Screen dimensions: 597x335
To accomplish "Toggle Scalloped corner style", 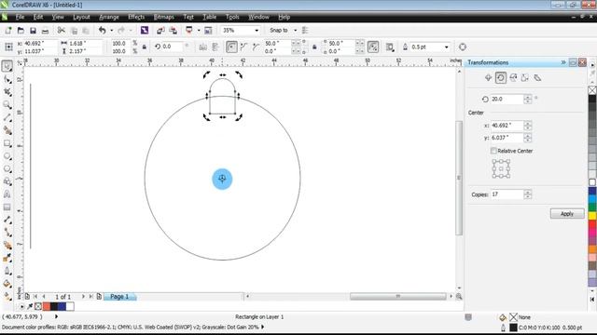I will coord(243,47).
